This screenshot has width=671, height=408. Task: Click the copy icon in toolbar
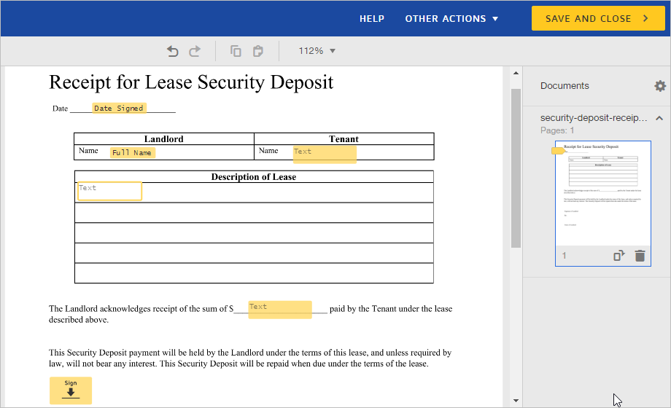pyautogui.click(x=236, y=51)
